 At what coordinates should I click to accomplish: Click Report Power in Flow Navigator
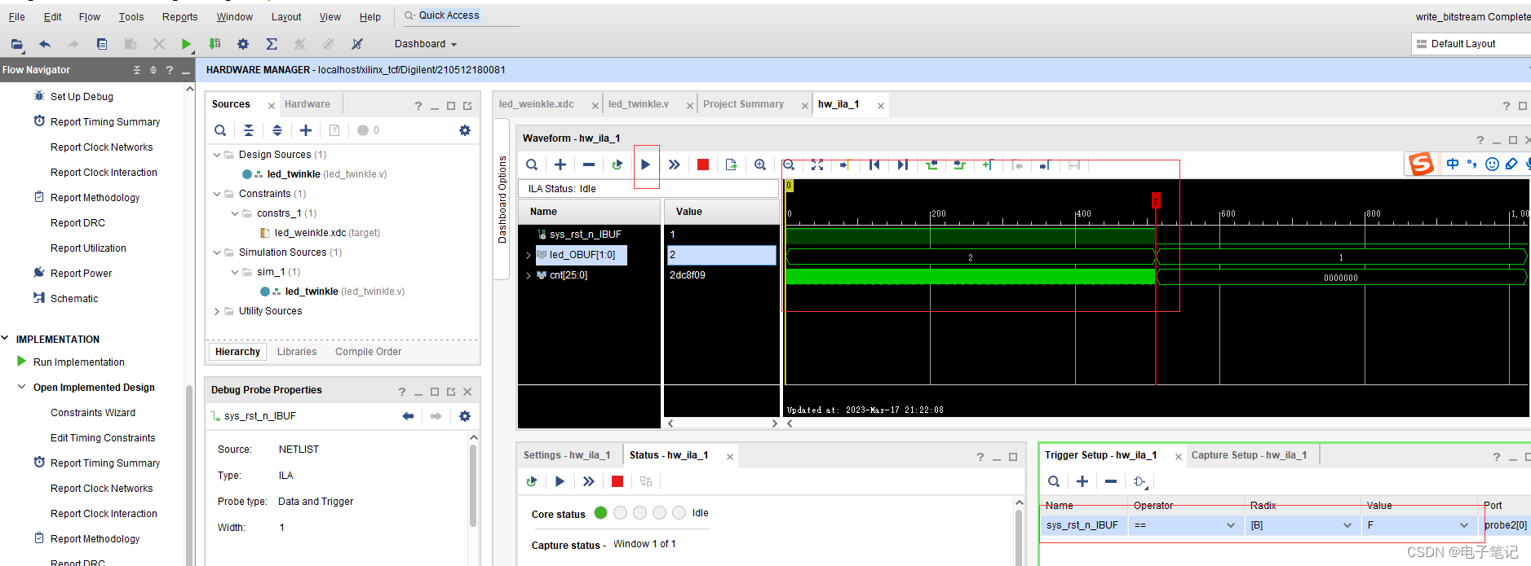(x=81, y=274)
